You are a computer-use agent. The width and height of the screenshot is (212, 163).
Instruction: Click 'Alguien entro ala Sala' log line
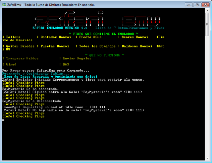(x=72, y=92)
